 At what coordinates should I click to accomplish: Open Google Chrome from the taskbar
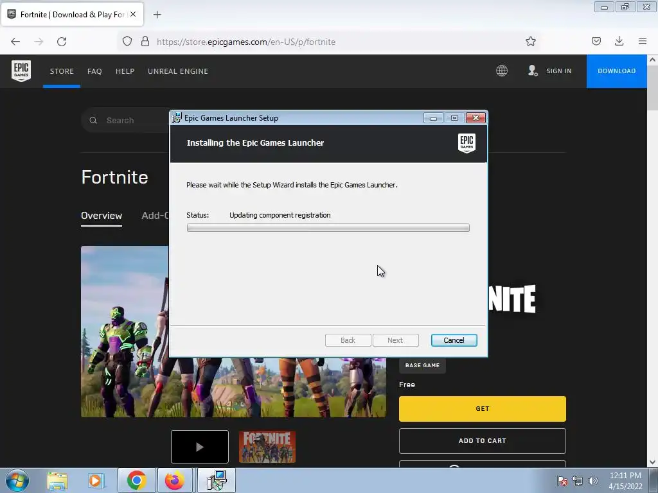(x=136, y=480)
